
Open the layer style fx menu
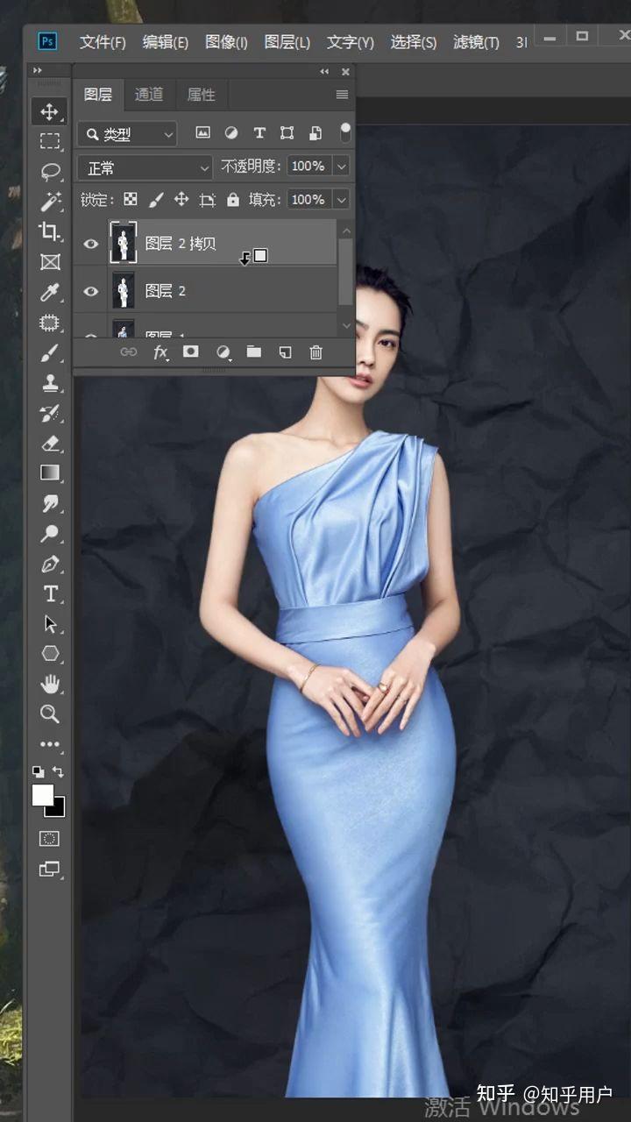160,352
